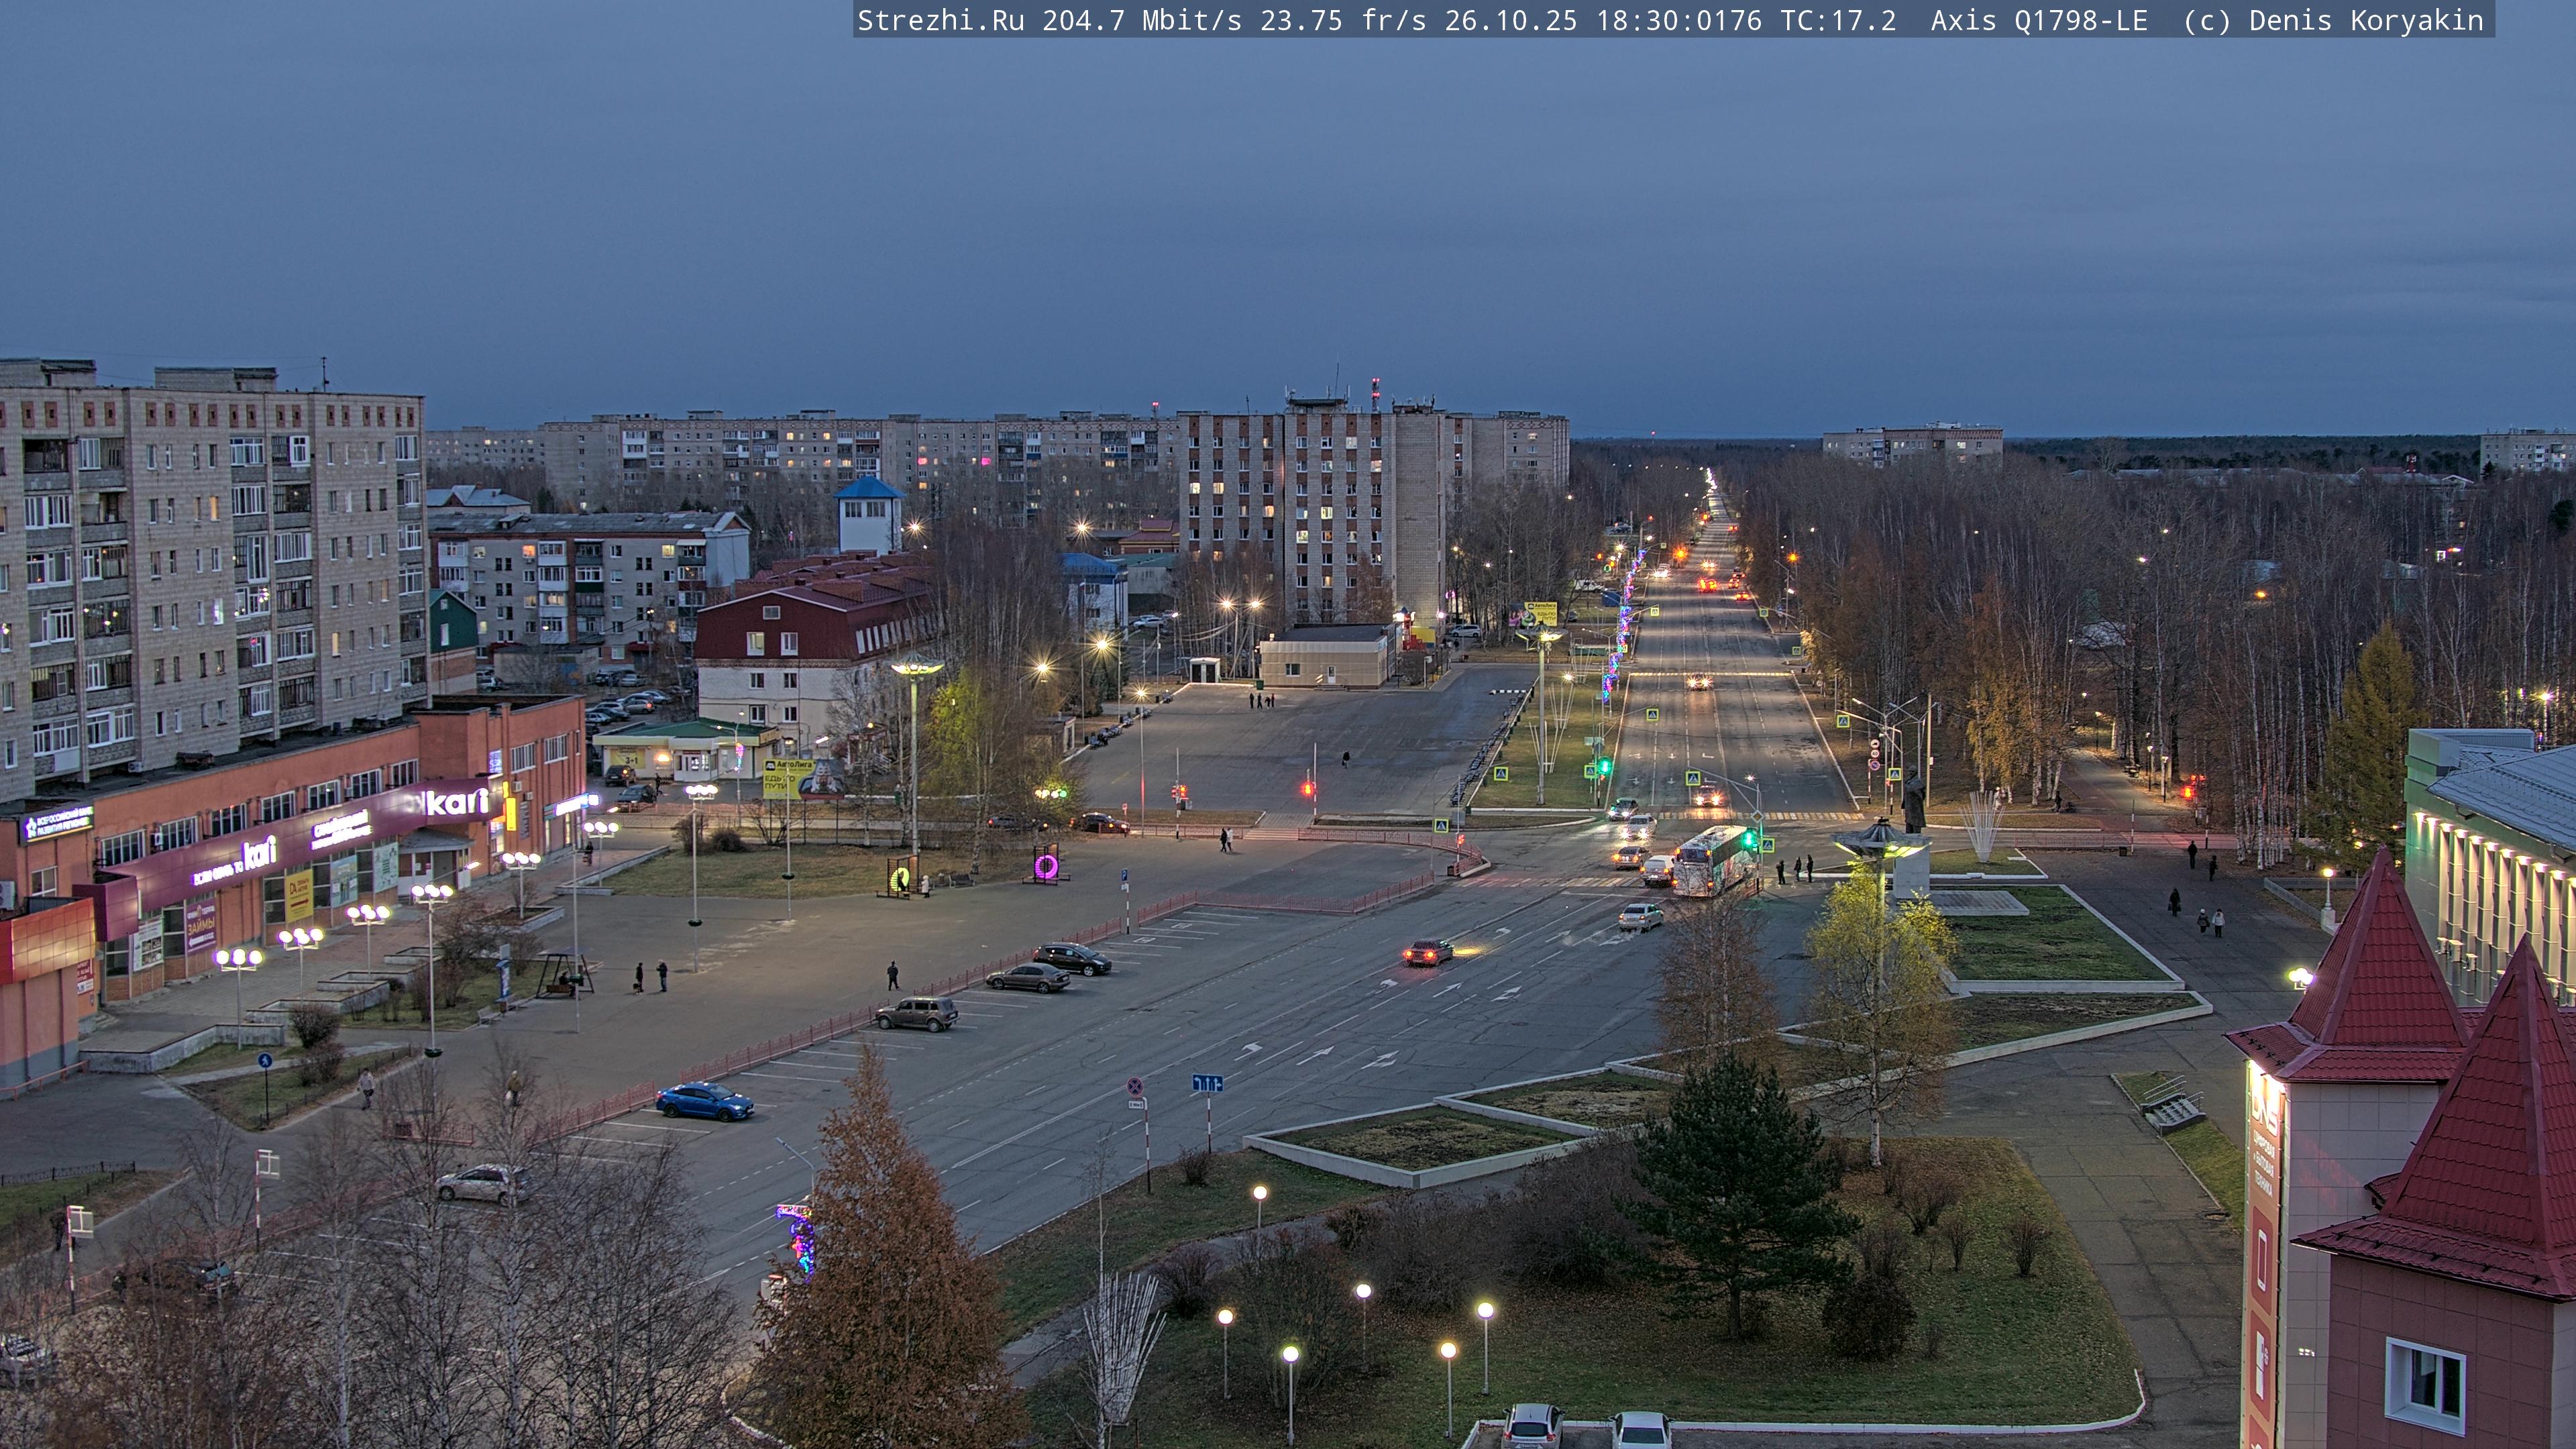Click the blue-roofed tower building
The width and height of the screenshot is (2576, 1449).
[x=868, y=513]
